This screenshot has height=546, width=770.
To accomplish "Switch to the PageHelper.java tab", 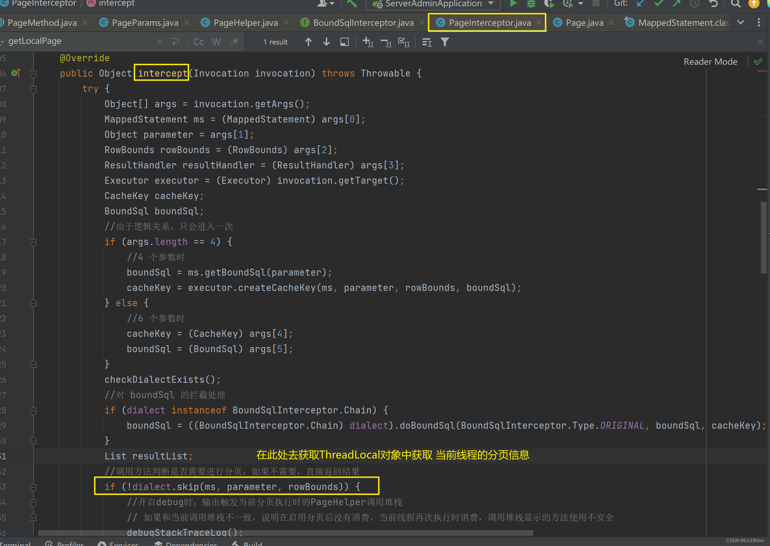I will (245, 23).
